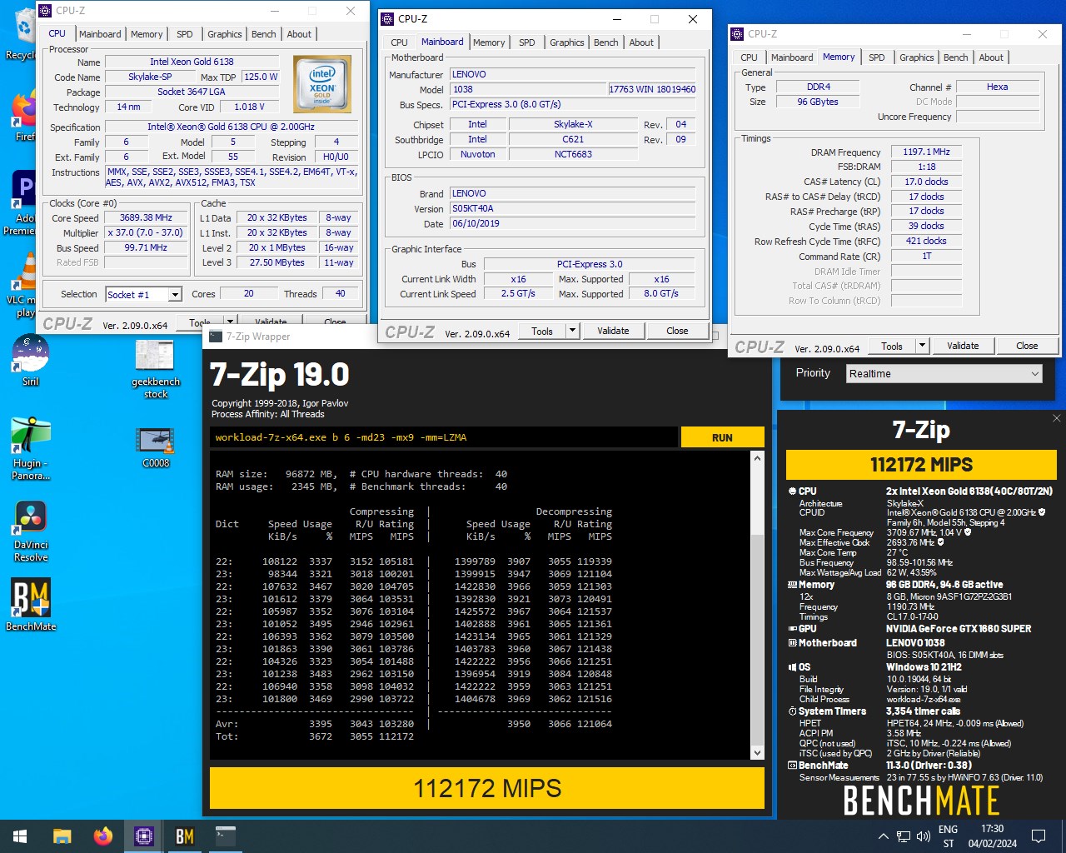Image resolution: width=1066 pixels, height=853 pixels.
Task: Click the 7-Zip command line field
Action: click(443, 437)
